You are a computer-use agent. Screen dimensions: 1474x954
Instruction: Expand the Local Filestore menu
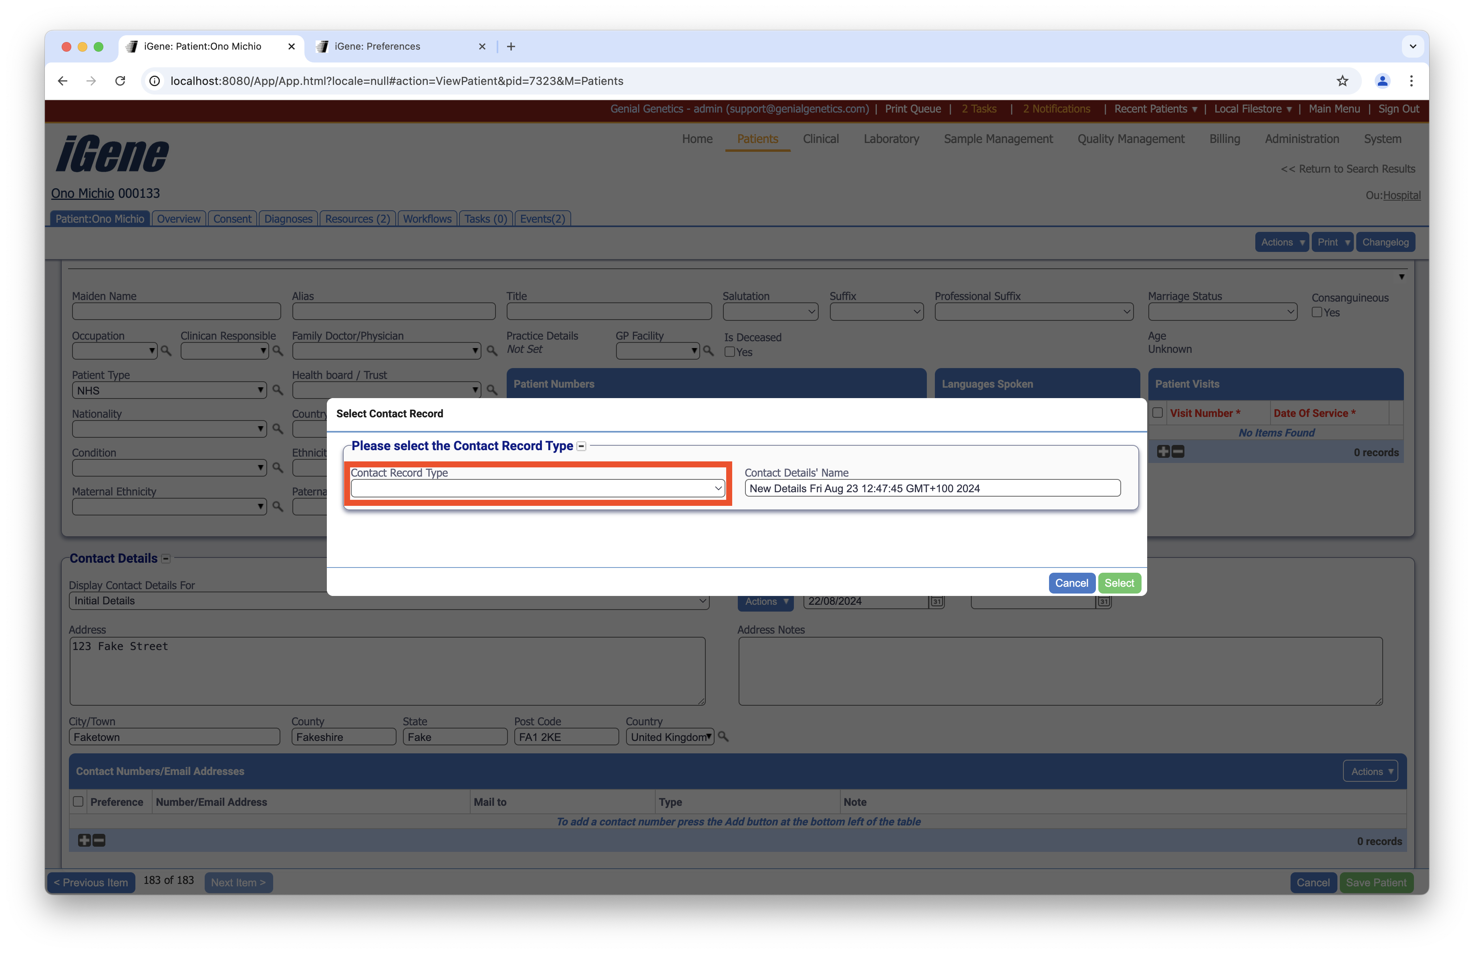coord(1253,109)
